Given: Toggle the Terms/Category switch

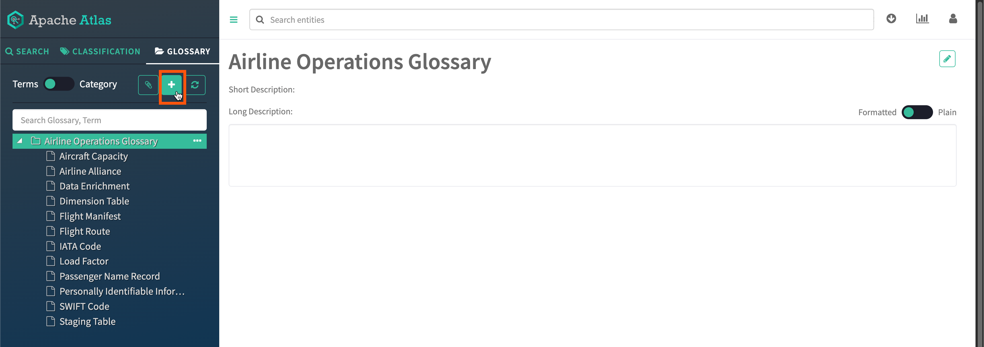Looking at the screenshot, I should pyautogui.click(x=58, y=84).
